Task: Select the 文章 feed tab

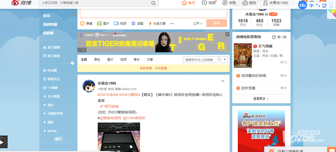Action: click(x=150, y=60)
